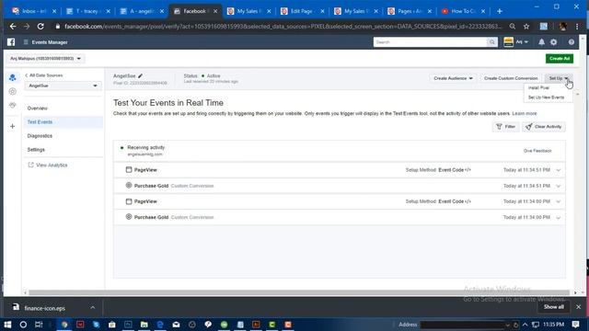This screenshot has width=589, height=331.
Task: Click Show all downloads button
Action: [x=554, y=307]
